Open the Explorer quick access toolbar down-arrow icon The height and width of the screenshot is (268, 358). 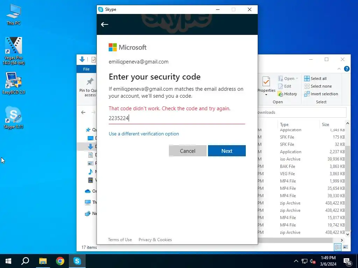point(82,59)
